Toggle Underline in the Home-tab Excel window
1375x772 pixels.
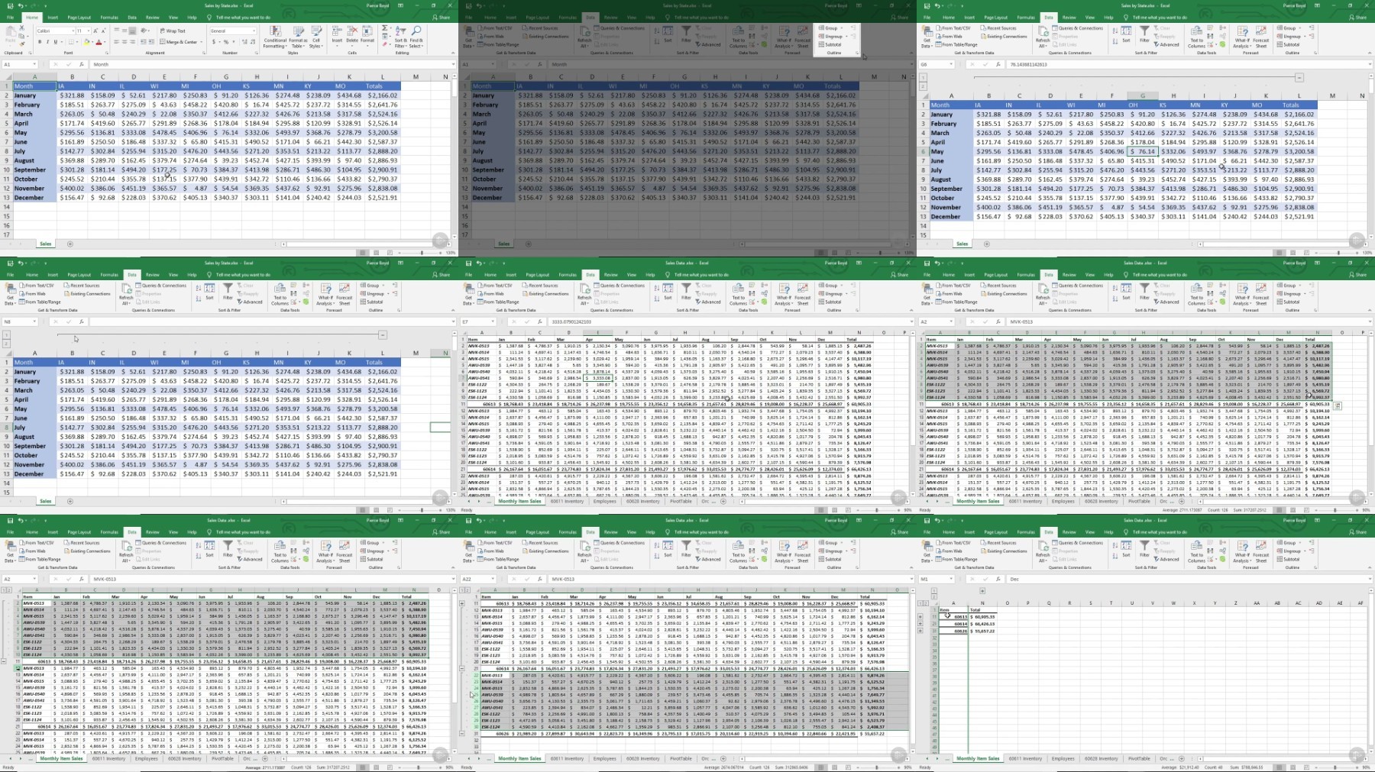pyautogui.click(x=56, y=42)
